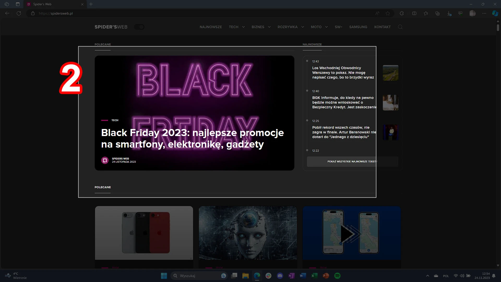Click POKAŻ WSZYSTKIE NAJNOWSZE TEKSTY button
The height and width of the screenshot is (282, 501).
353,162
